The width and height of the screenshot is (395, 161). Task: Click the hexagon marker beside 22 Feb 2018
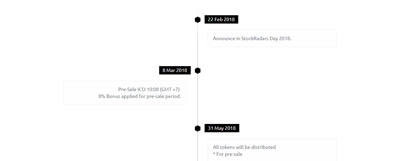pos(198,20)
